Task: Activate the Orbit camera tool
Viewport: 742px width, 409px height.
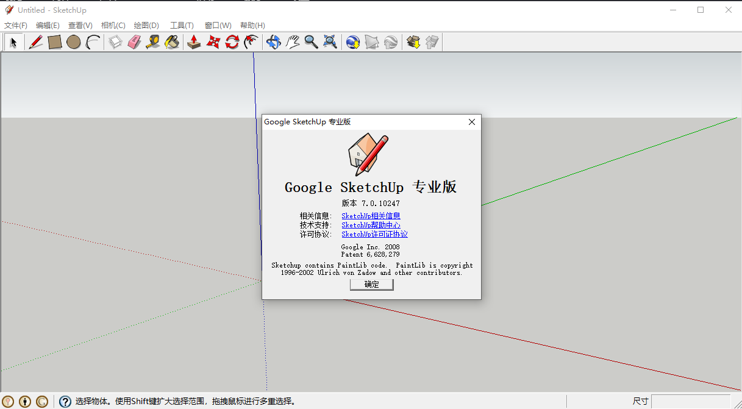Action: [x=274, y=42]
